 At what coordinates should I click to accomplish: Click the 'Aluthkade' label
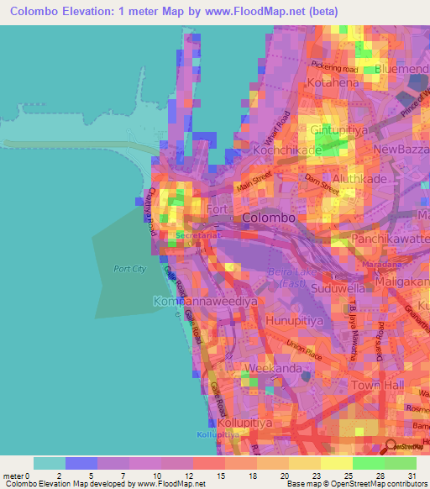click(359, 179)
